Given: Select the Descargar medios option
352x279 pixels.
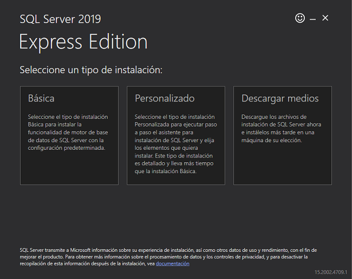Looking at the screenshot, I should (282, 136).
